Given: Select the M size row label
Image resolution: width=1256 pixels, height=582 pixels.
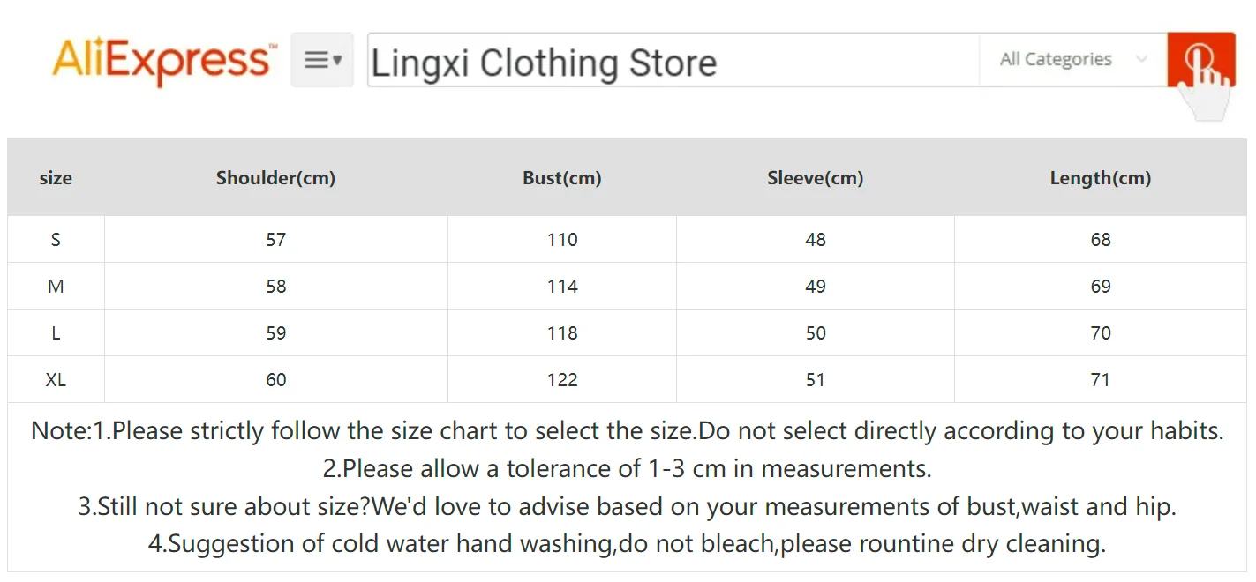Looking at the screenshot, I should coord(56,287).
